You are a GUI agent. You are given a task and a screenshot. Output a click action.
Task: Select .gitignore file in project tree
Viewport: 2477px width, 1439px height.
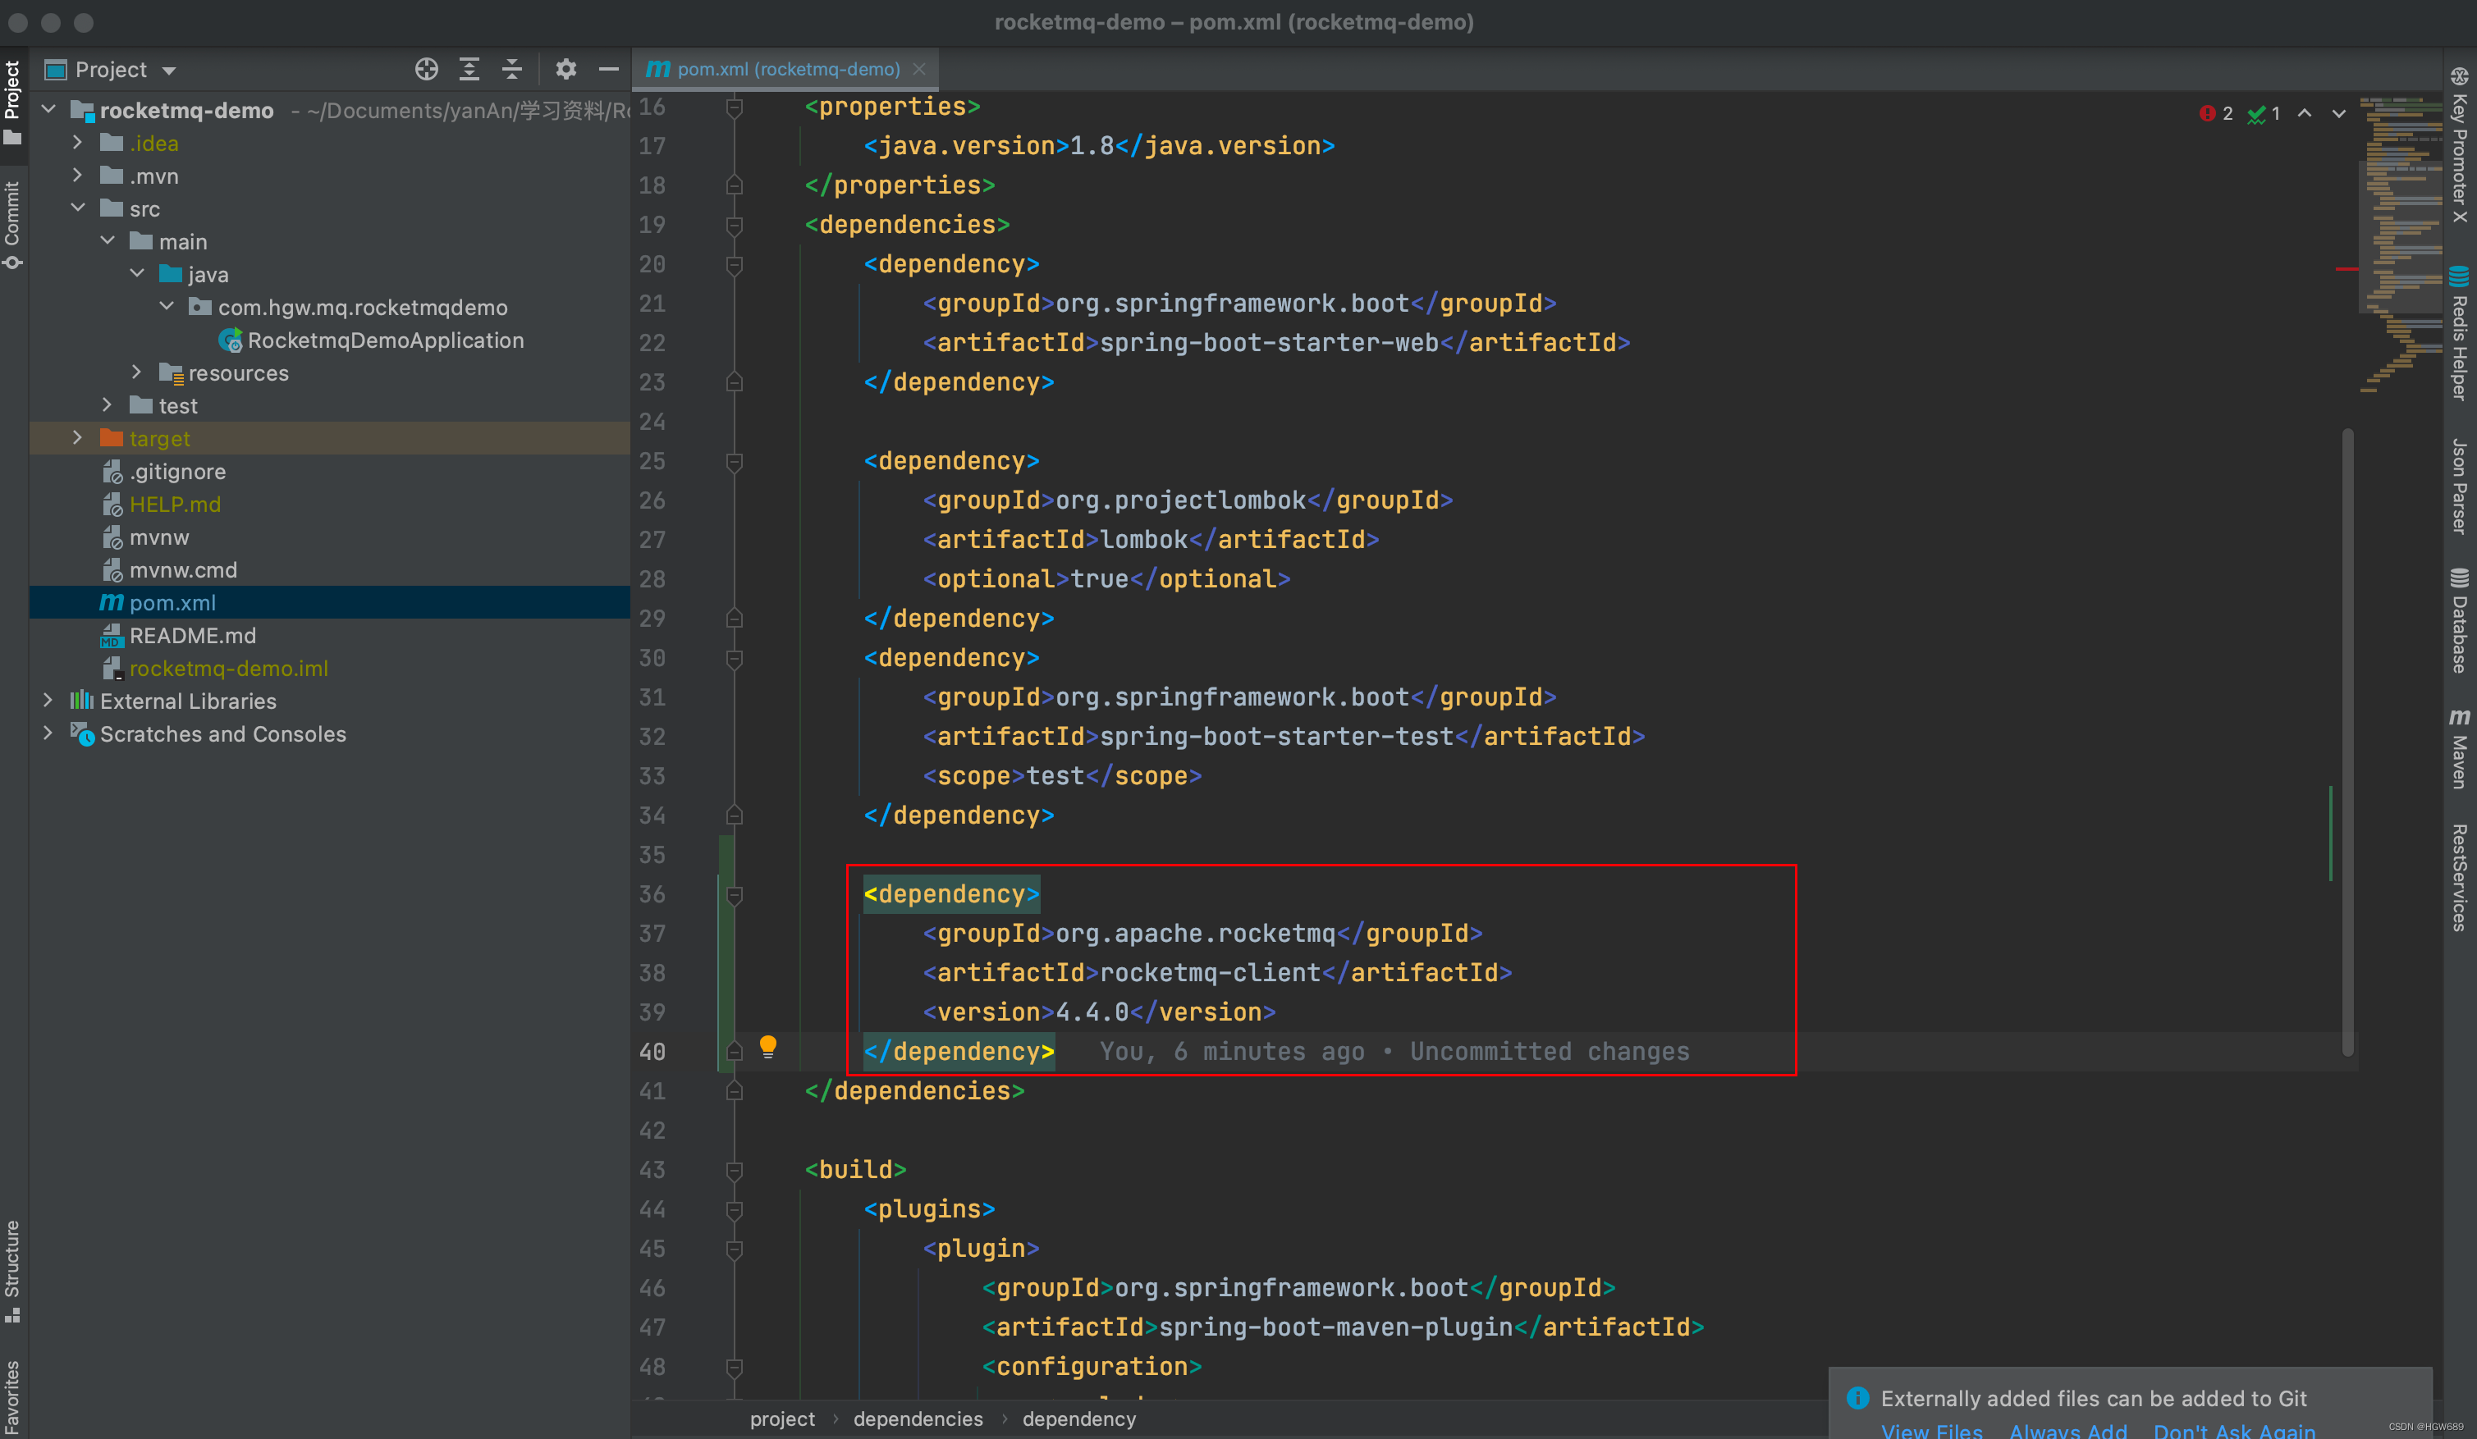[x=177, y=472]
